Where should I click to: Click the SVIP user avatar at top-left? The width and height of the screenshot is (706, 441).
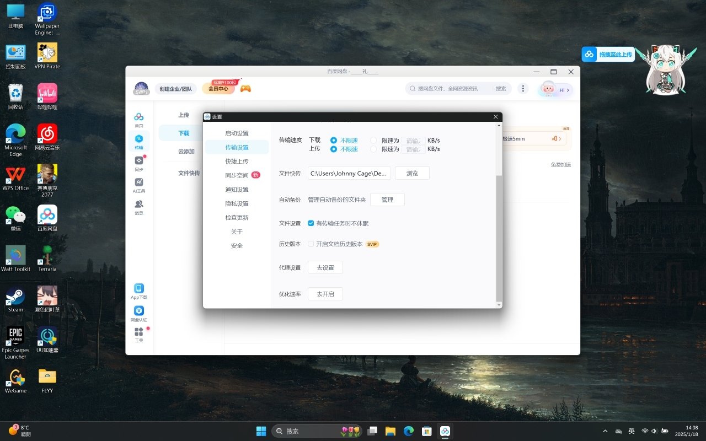(141, 89)
